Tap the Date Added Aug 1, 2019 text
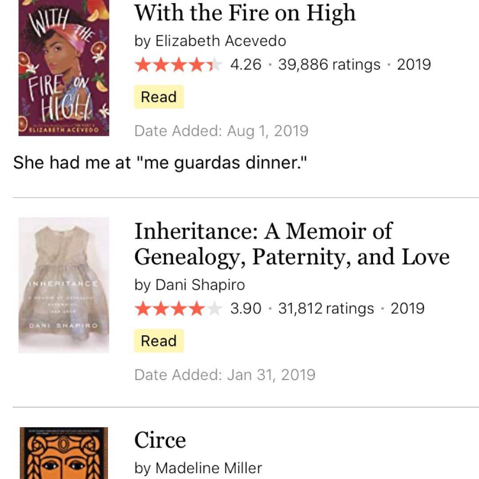The height and width of the screenshot is (479, 479). (221, 131)
